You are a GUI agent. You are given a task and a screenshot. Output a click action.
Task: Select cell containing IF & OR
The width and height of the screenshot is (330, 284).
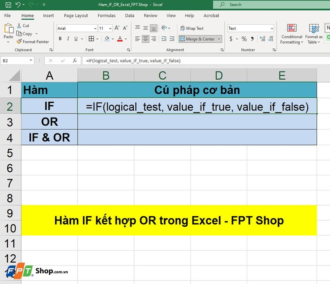tap(49, 137)
